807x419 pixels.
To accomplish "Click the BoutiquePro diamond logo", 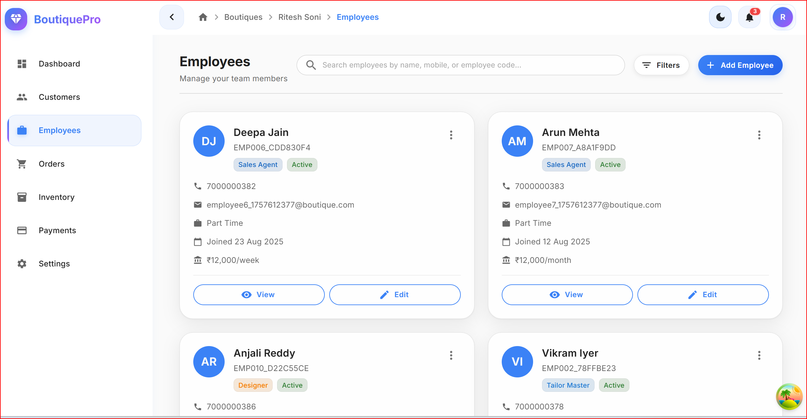I will (16, 19).
